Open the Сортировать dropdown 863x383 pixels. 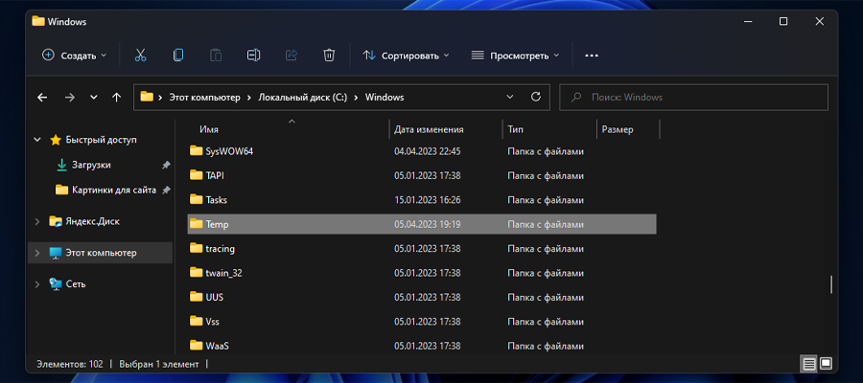(x=407, y=55)
